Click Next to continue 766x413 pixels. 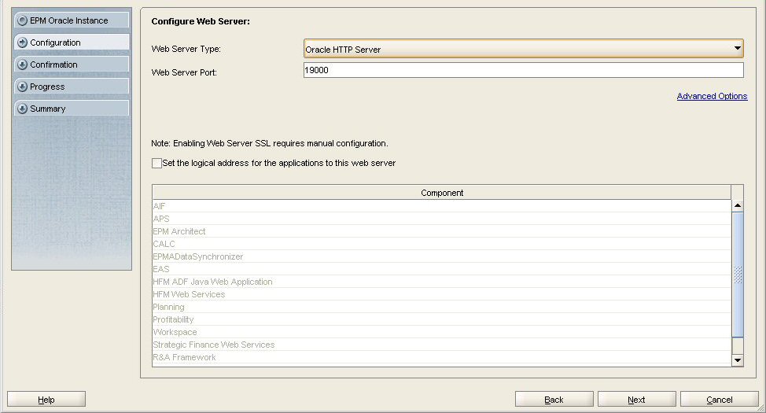coord(636,400)
